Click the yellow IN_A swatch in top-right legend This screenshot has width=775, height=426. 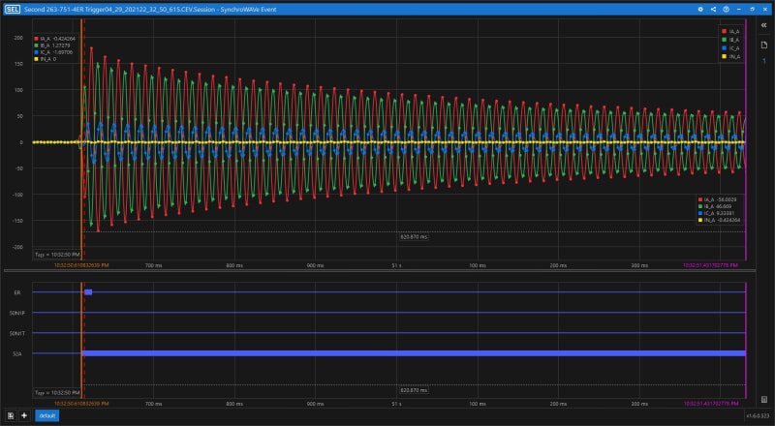click(x=724, y=56)
